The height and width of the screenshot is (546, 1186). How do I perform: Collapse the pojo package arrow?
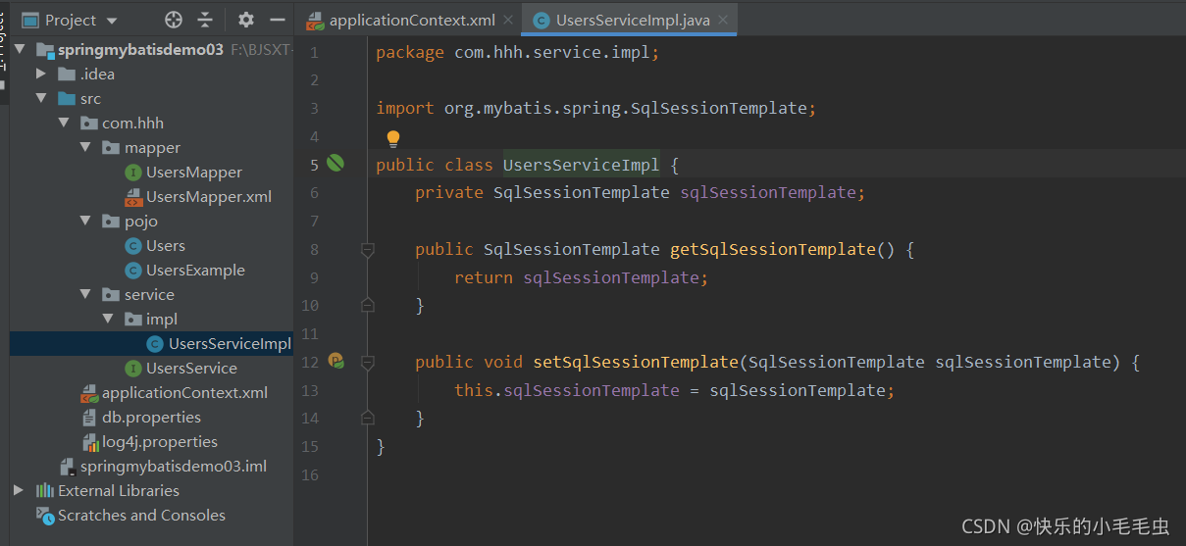pyautogui.click(x=85, y=221)
